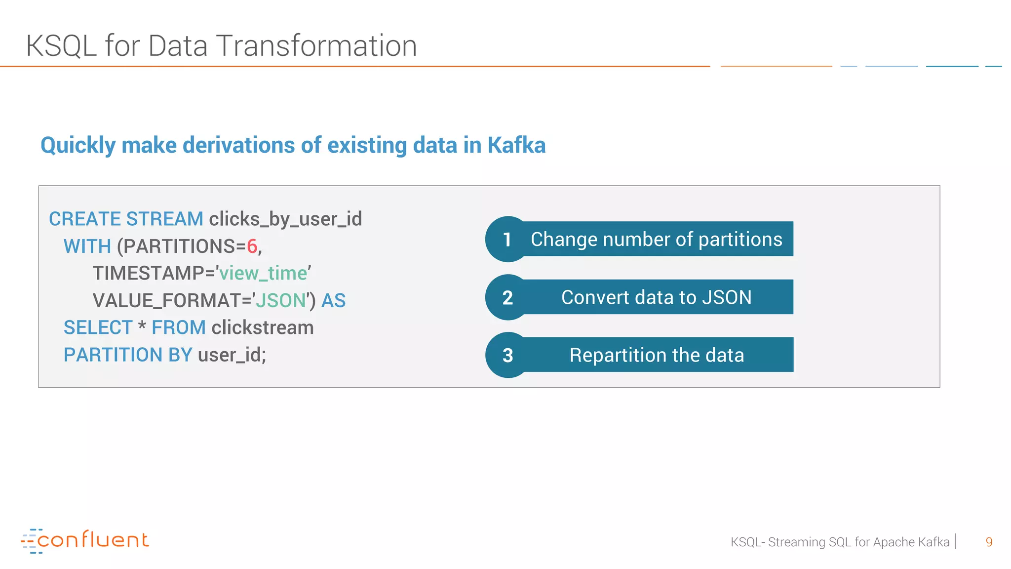Click the number 3 circle badge
The image size is (1011, 569).
coord(507,355)
